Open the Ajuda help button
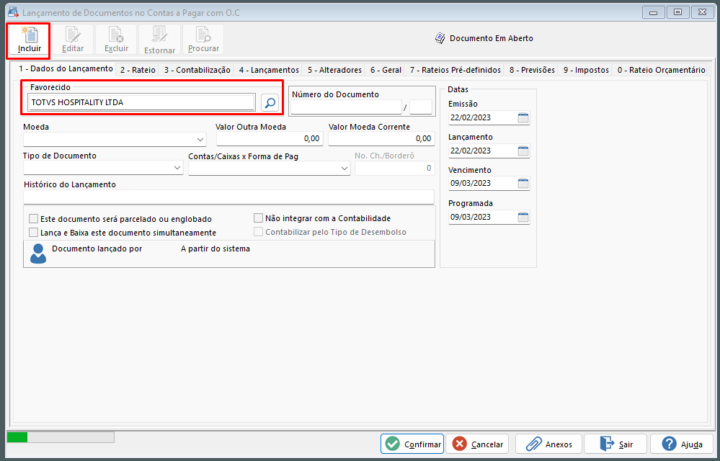This screenshot has width=720, height=461. click(x=682, y=444)
